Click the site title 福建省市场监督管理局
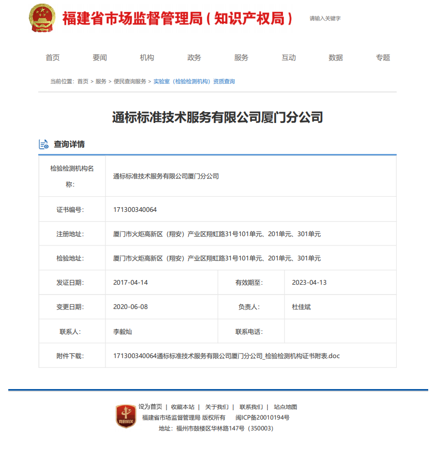The image size is (437, 449). click(177, 18)
